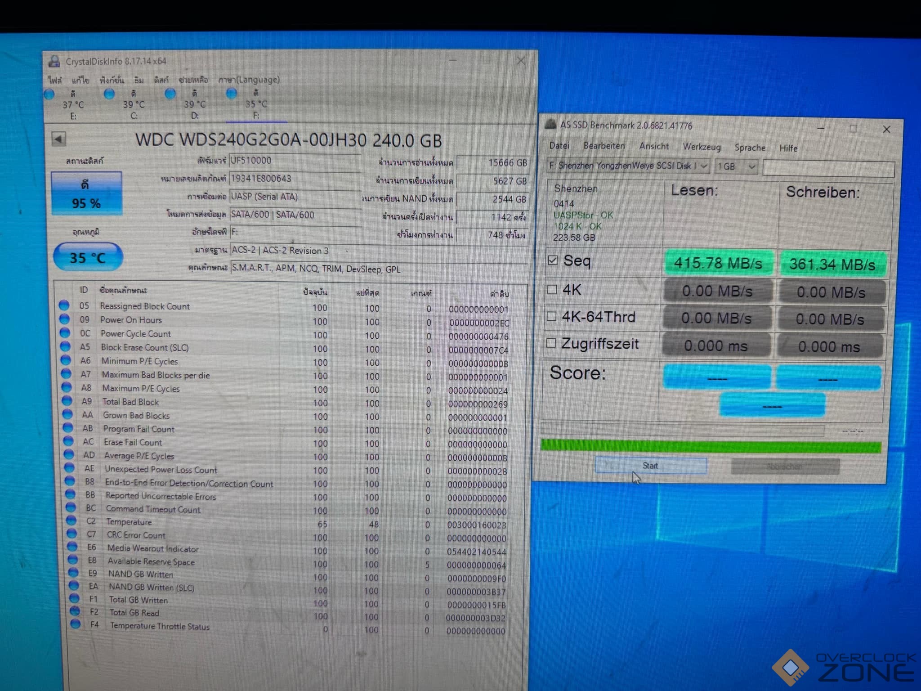Open the 1 GB test size dropdown

tap(737, 167)
